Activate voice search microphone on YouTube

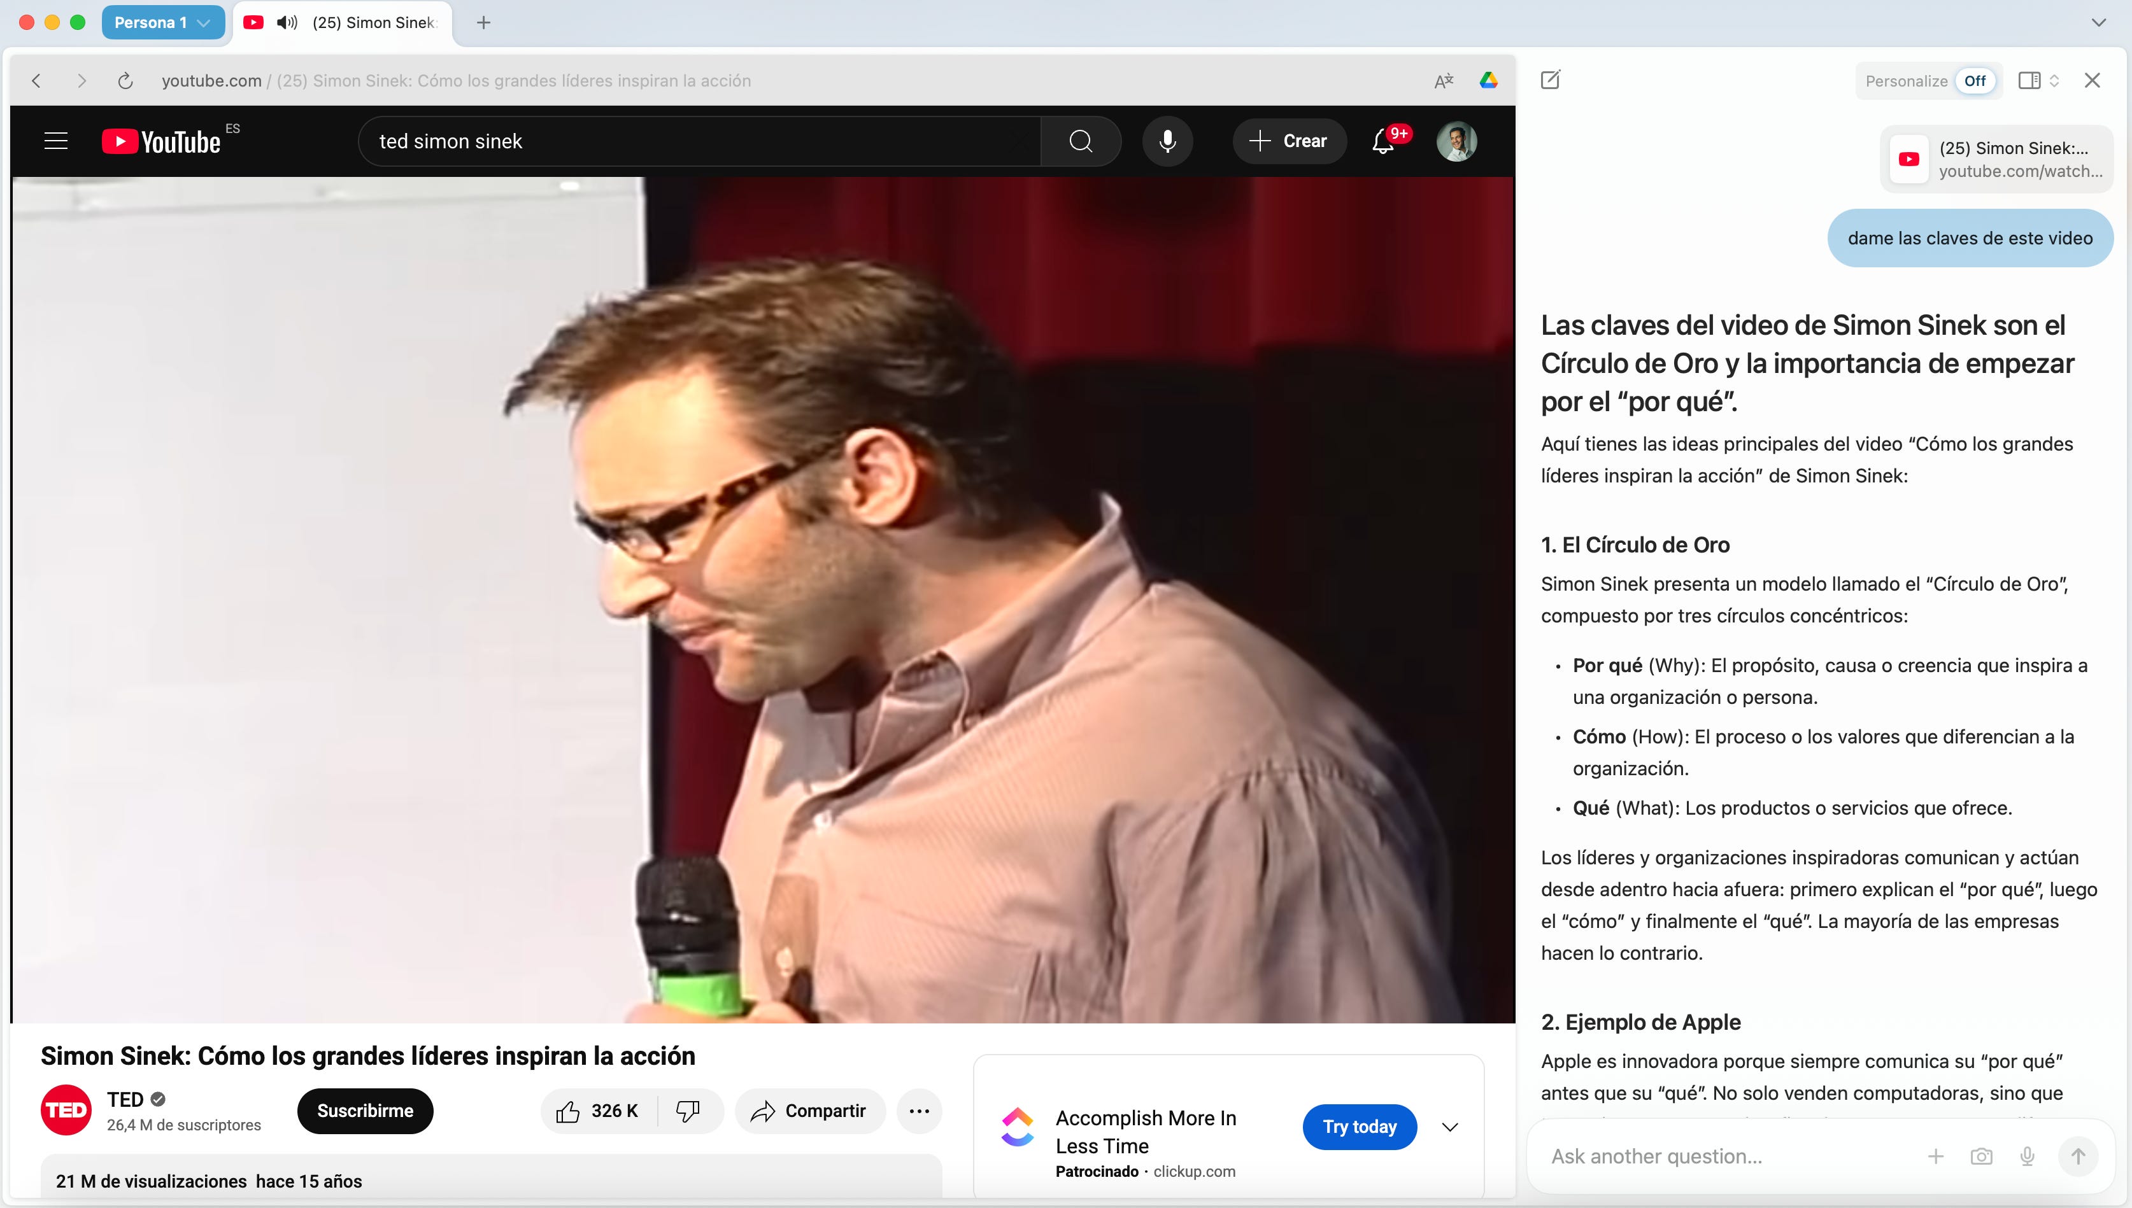point(1167,141)
